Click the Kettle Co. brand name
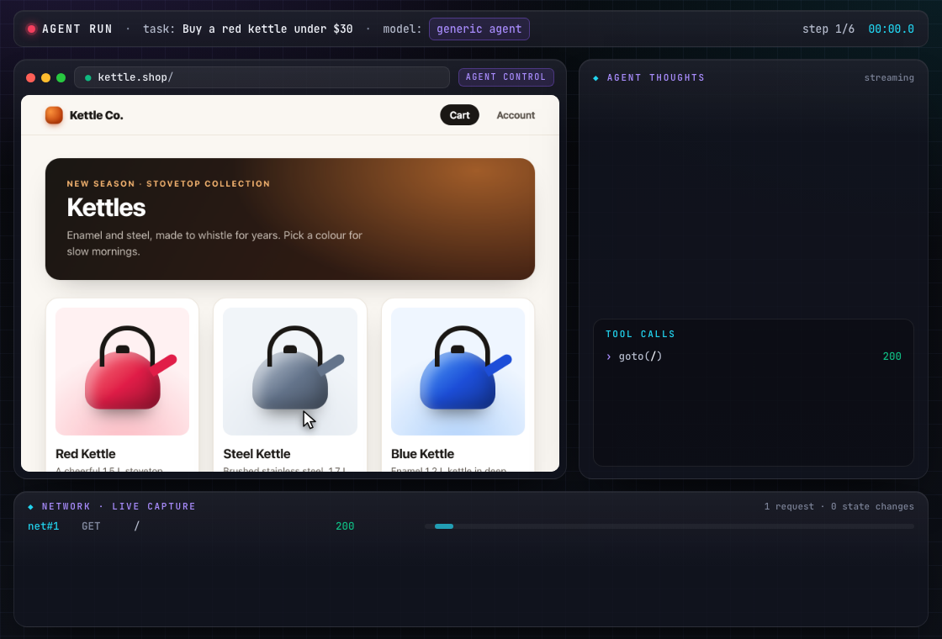The width and height of the screenshot is (942, 639). click(x=96, y=115)
